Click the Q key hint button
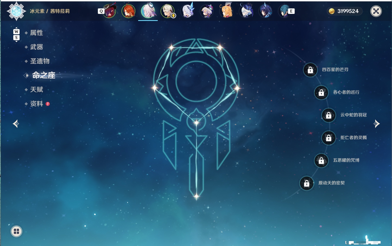Screen dimensions: 392x246 point(101,11)
